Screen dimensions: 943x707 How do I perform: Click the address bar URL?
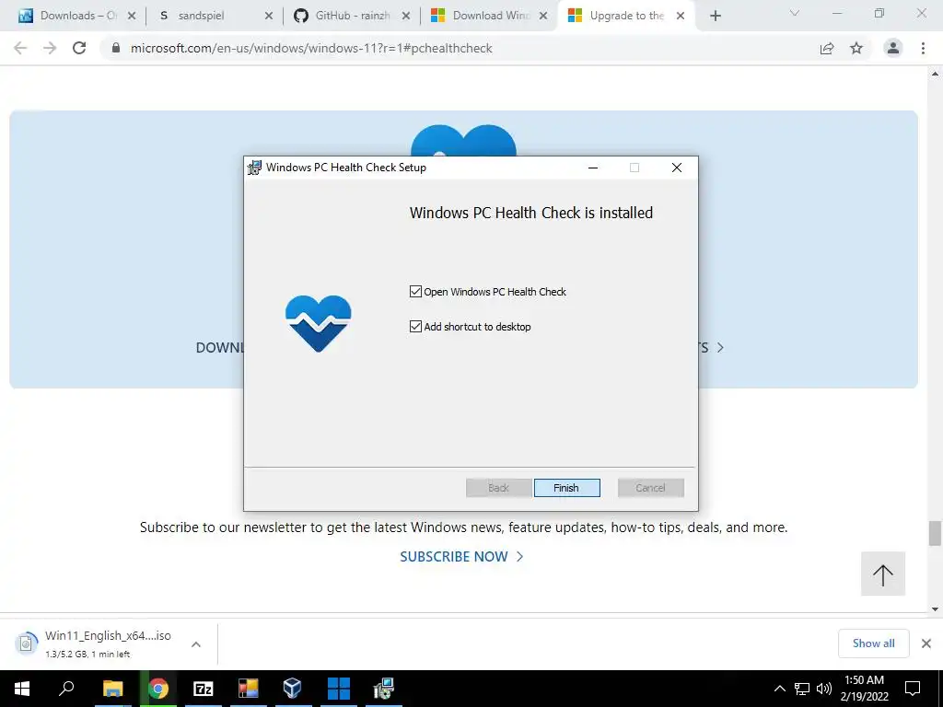[x=311, y=48]
